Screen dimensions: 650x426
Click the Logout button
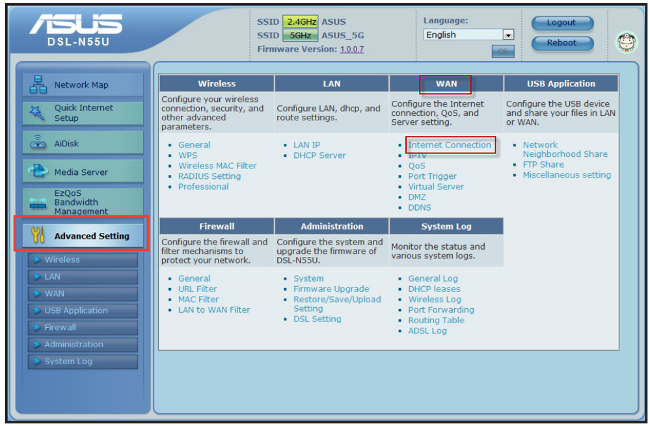coord(562,23)
